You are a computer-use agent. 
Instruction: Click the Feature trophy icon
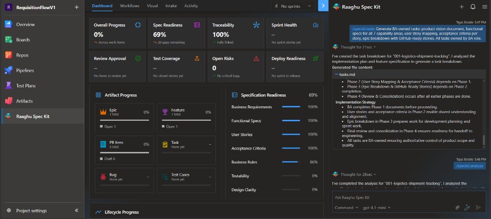[x=165, y=112]
